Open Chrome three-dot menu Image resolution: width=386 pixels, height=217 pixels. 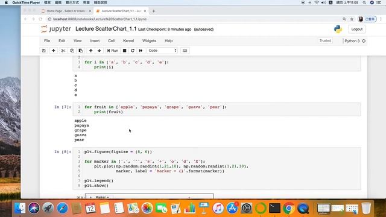point(381,19)
